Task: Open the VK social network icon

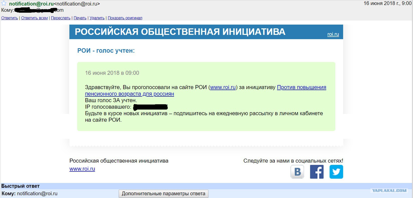Action: pyautogui.click(x=297, y=172)
